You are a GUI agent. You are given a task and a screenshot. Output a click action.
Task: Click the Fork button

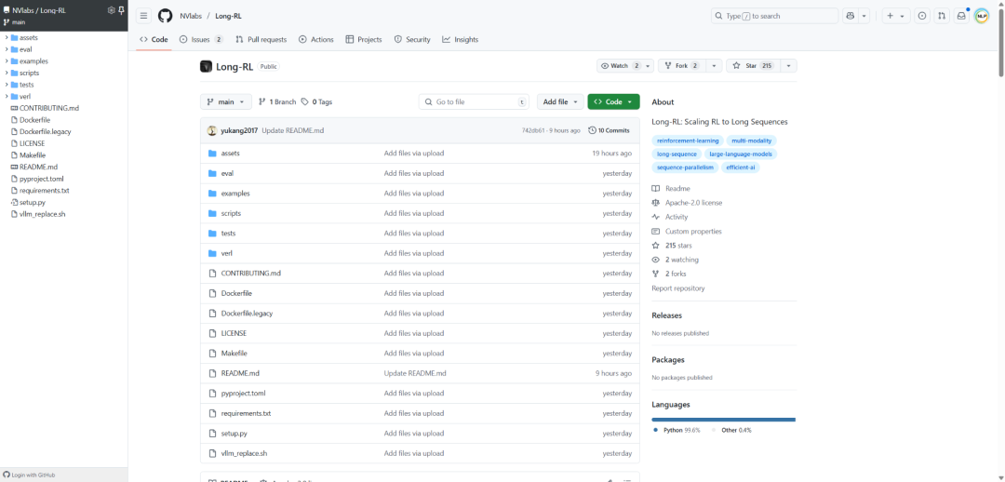point(682,66)
